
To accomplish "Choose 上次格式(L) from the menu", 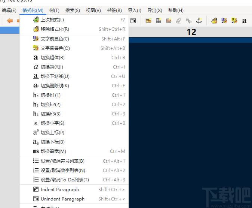I will [74, 20].
